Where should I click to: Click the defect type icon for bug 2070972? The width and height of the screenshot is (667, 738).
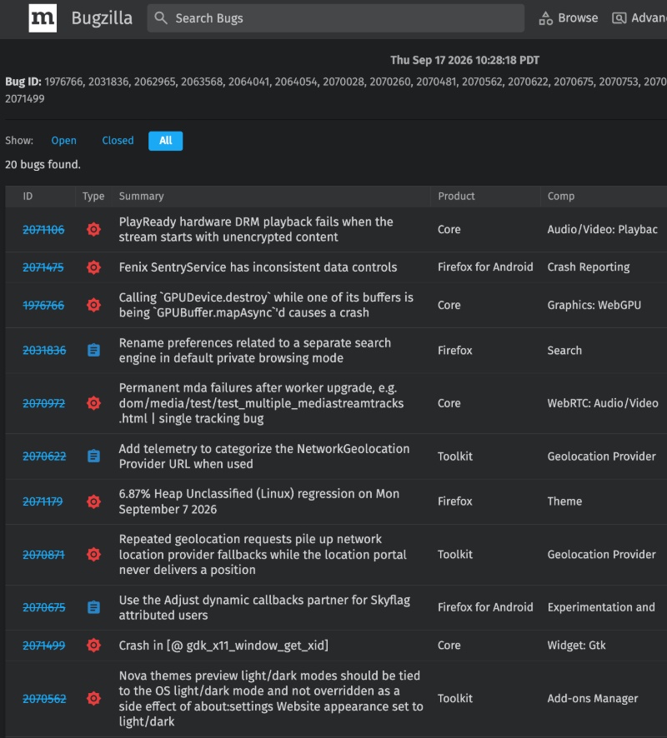tap(93, 403)
